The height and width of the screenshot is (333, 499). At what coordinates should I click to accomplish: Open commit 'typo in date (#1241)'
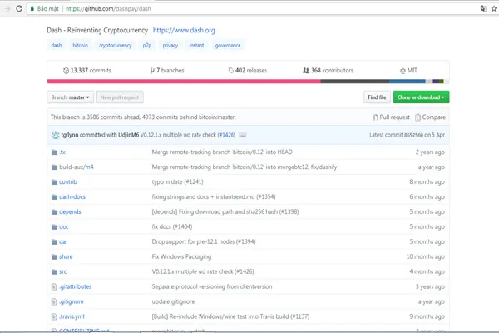pyautogui.click(x=177, y=182)
